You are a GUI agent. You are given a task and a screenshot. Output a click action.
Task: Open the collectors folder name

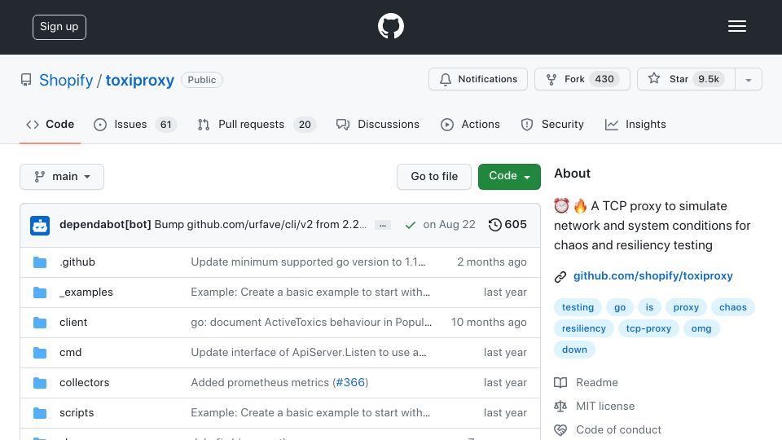tap(84, 383)
